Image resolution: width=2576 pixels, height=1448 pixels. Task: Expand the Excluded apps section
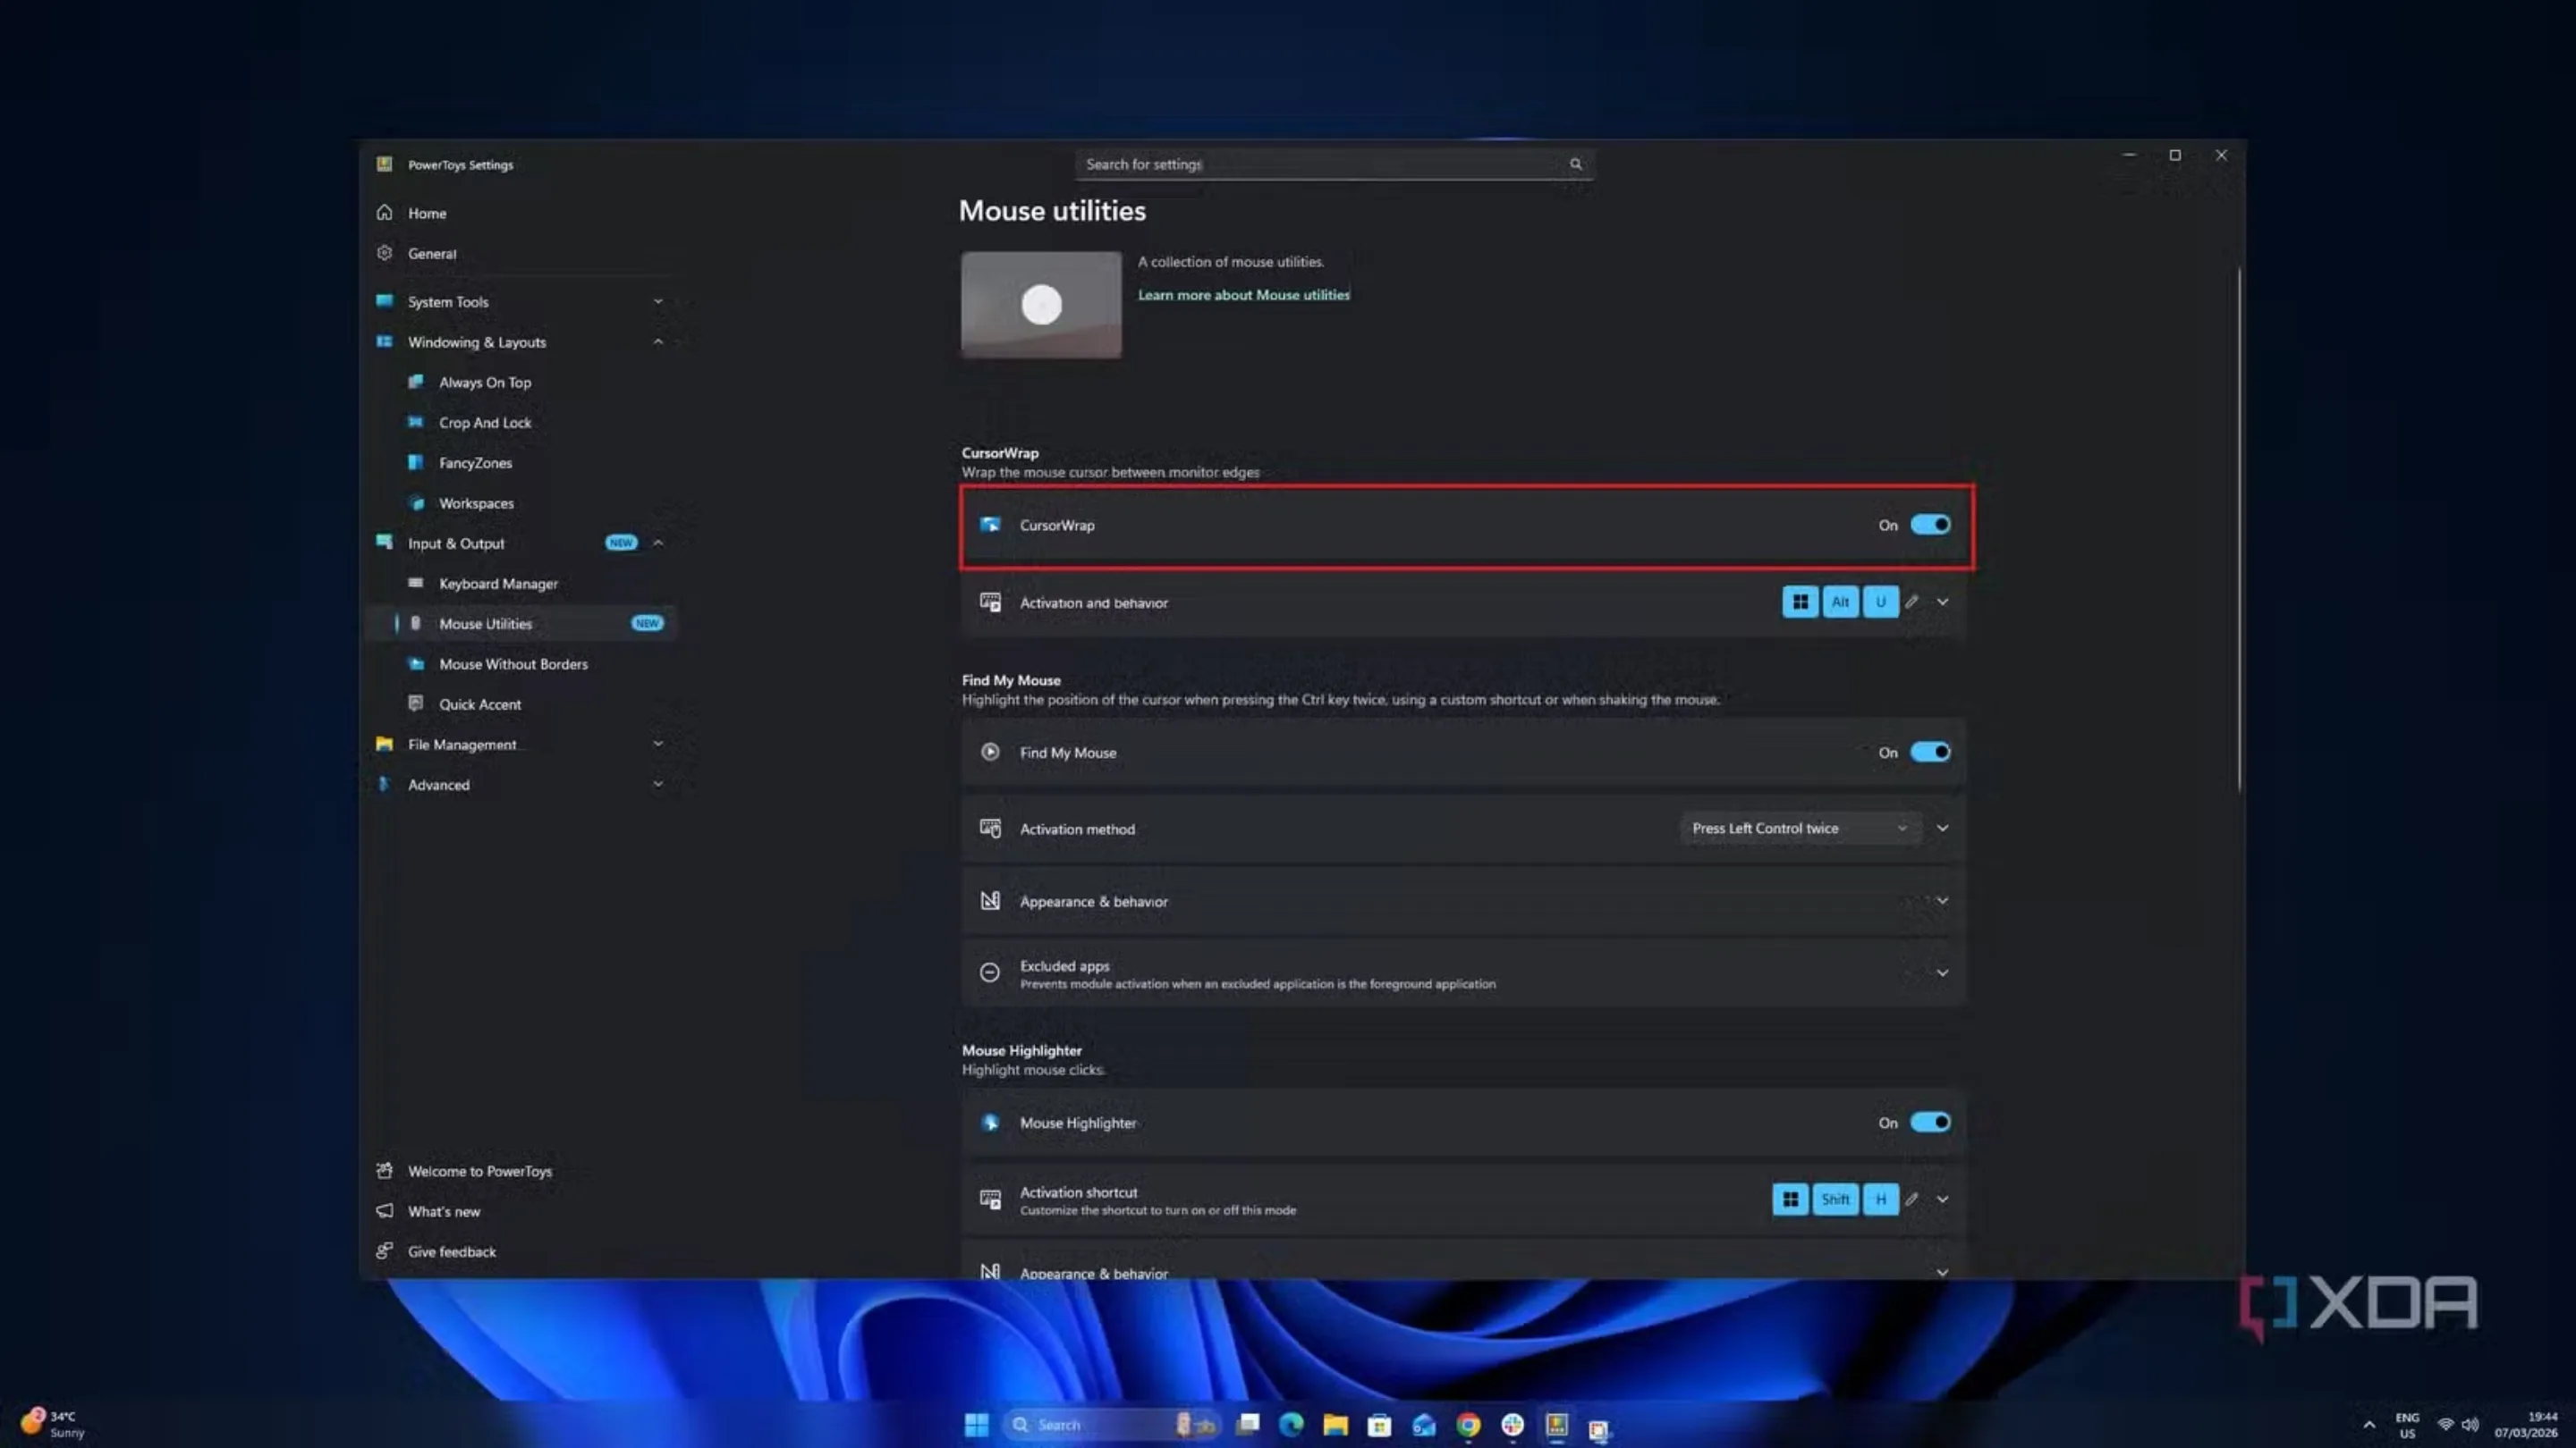tap(1941, 972)
